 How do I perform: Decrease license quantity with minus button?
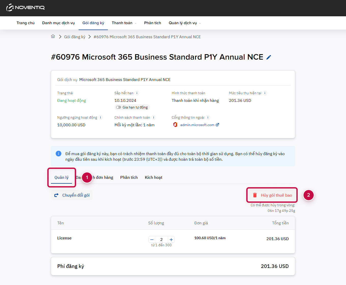152,240
